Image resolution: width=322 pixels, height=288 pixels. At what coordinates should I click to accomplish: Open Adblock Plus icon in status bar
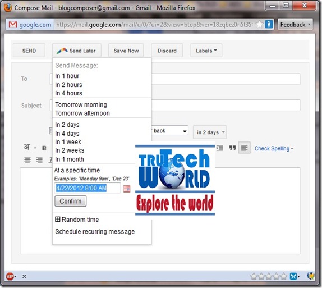[10, 276]
